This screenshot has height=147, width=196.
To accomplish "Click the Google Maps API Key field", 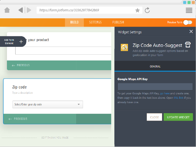I will click(x=155, y=87).
